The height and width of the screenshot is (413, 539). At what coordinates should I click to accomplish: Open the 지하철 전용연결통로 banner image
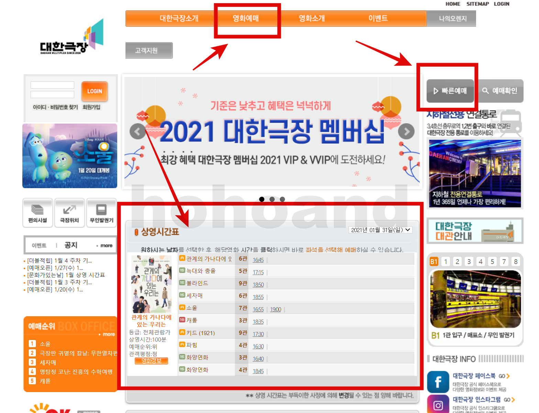click(x=475, y=173)
